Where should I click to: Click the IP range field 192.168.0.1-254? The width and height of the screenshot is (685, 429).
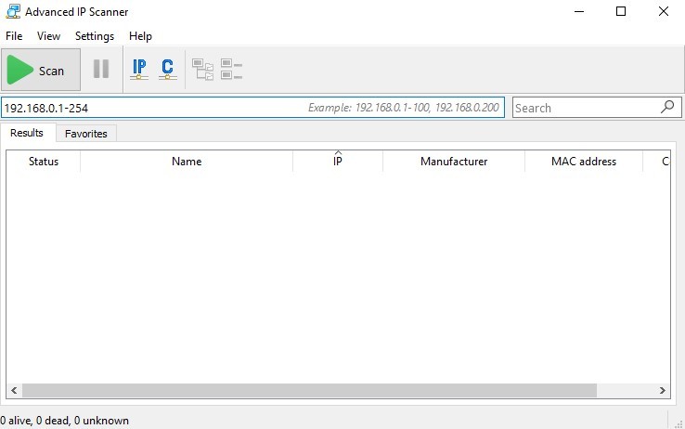click(x=253, y=108)
